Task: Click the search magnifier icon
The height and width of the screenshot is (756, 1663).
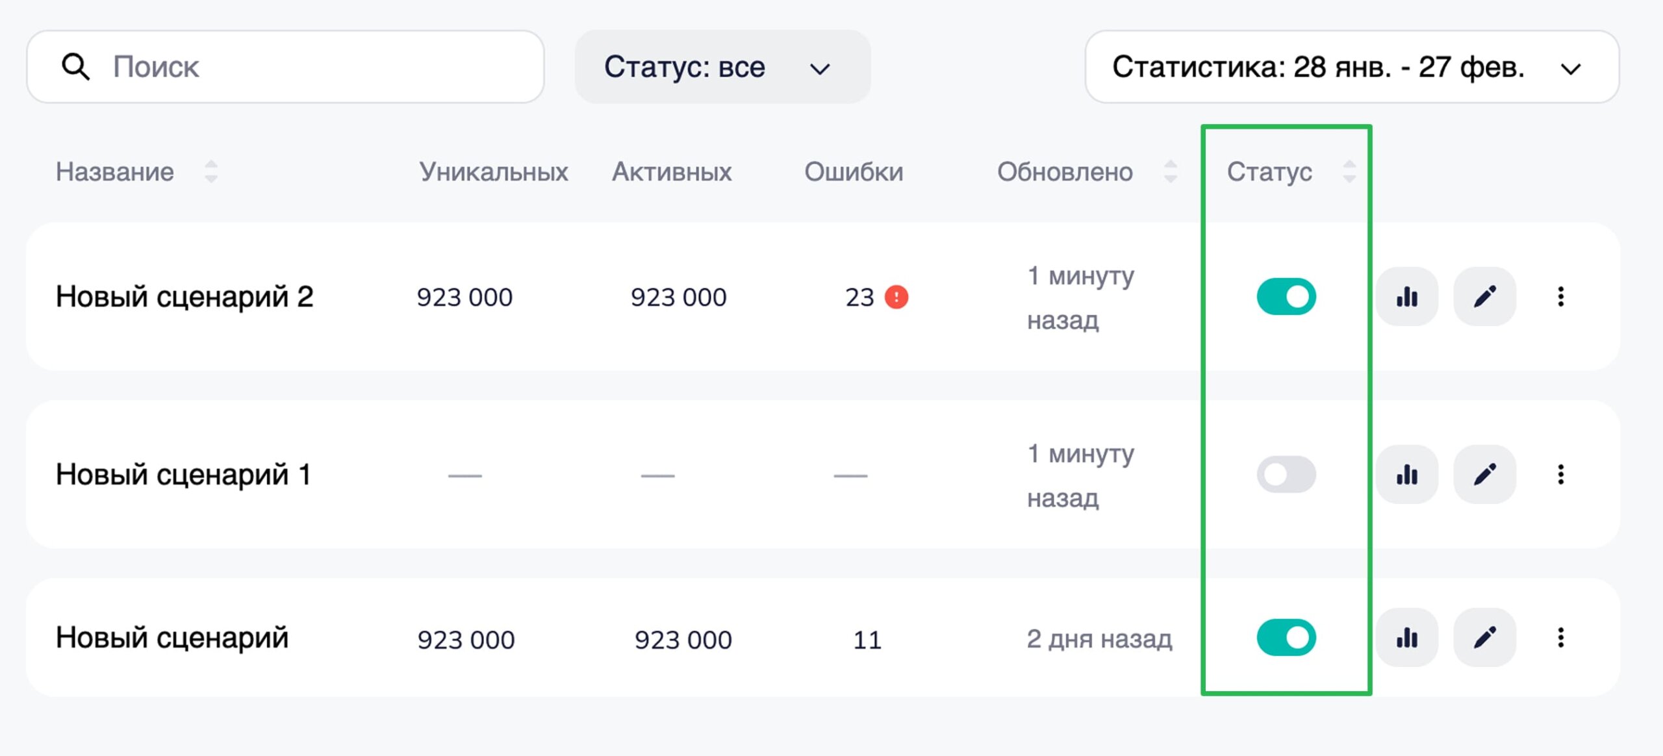Action: point(75,67)
